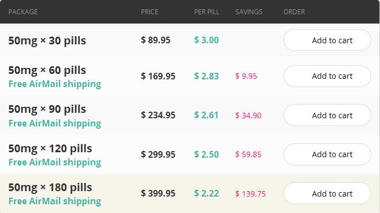Add 50mg × 180 pills to cart
380x213 pixels.
[x=327, y=193]
